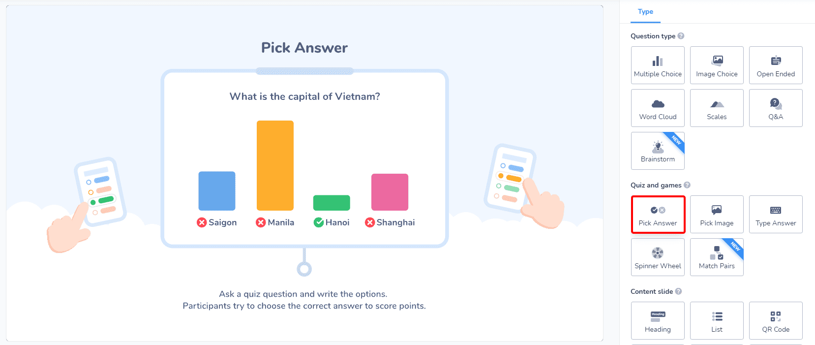
Task: Click the highlighted Pick Answer option
Action: point(658,214)
